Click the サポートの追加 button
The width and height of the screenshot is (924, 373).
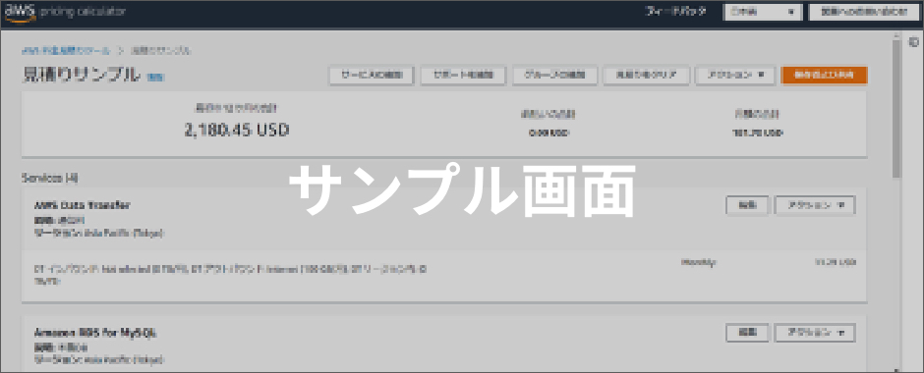pyautogui.click(x=463, y=76)
